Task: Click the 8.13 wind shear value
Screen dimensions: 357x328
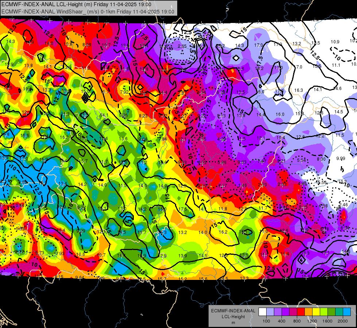Action: 221,116
